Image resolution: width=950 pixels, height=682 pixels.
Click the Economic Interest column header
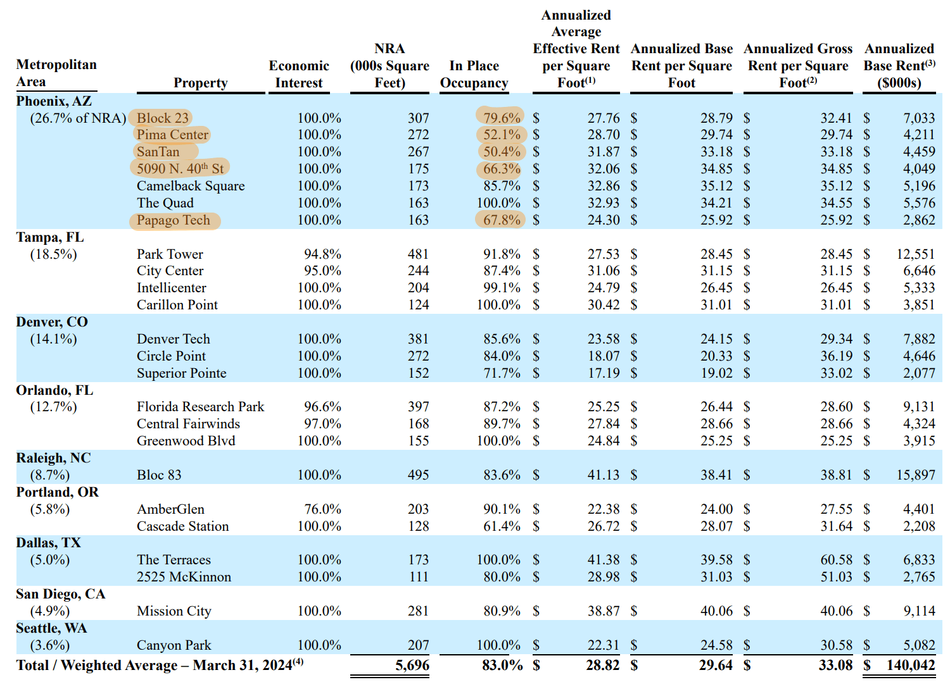click(x=299, y=74)
